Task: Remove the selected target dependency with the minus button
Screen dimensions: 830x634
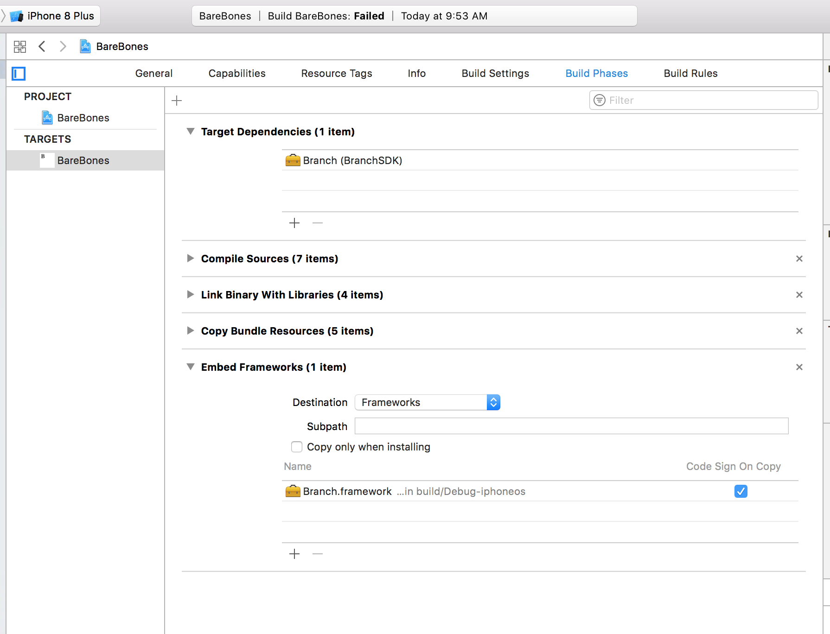Action: coord(318,223)
